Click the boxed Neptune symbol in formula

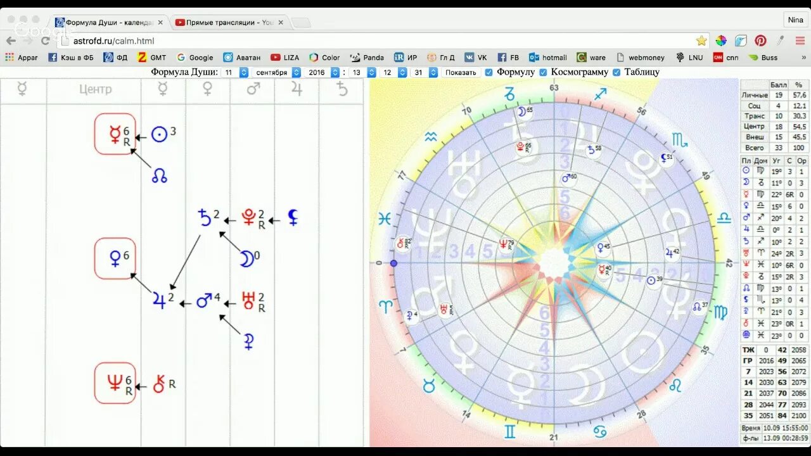(115, 383)
